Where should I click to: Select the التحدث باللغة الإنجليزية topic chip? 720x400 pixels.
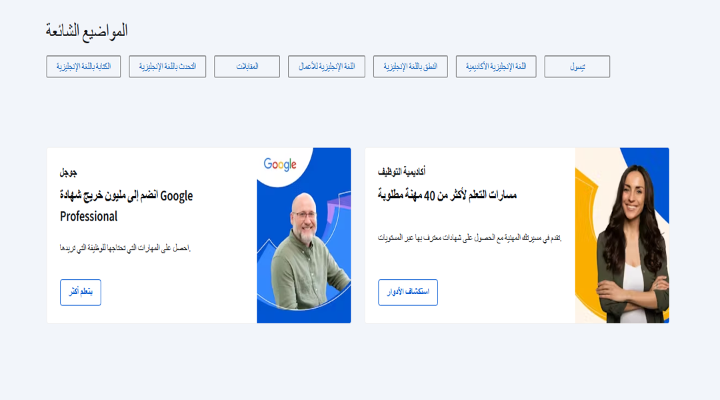(167, 67)
